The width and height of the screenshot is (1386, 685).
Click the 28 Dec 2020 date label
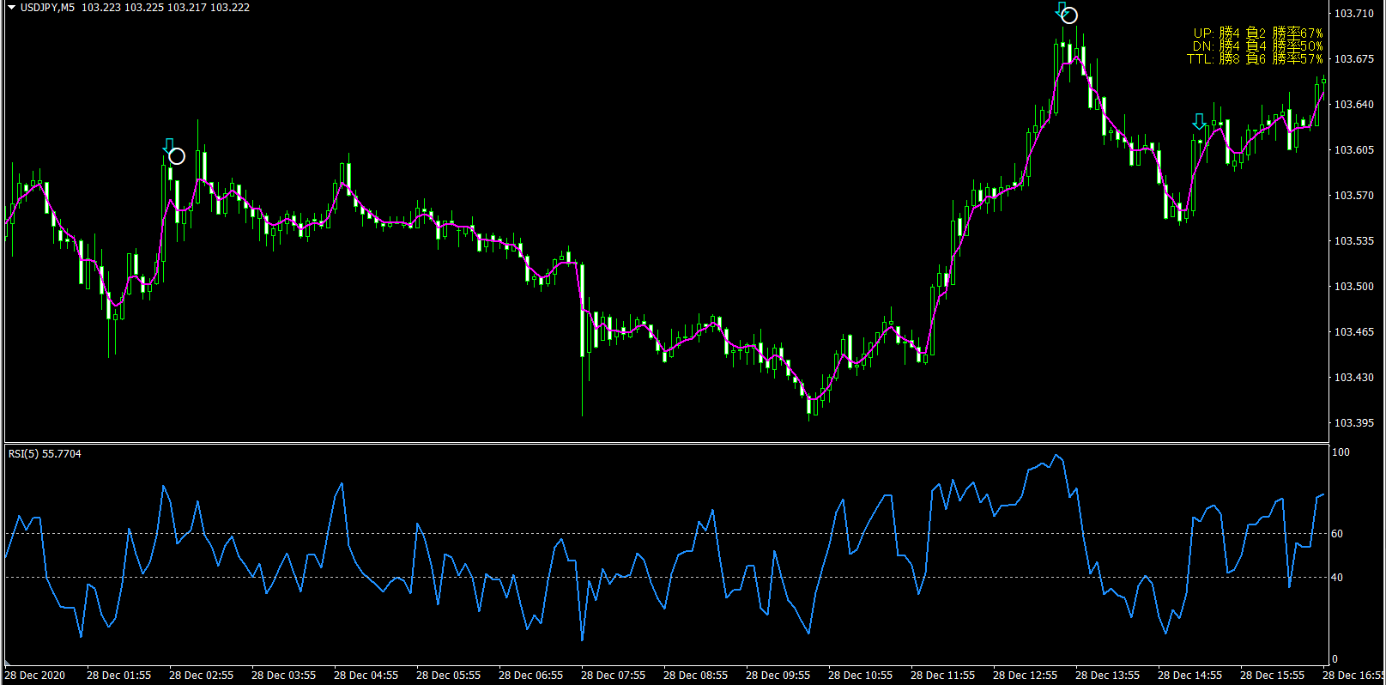35,676
